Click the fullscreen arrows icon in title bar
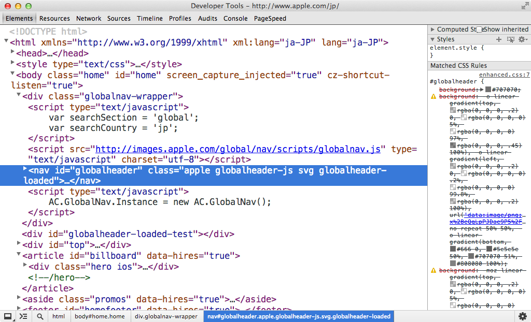 [525, 6]
